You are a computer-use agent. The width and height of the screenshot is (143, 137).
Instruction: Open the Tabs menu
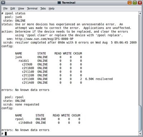[43, 9]
